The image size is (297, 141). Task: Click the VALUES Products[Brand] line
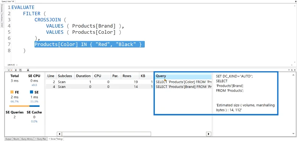pos(85,26)
